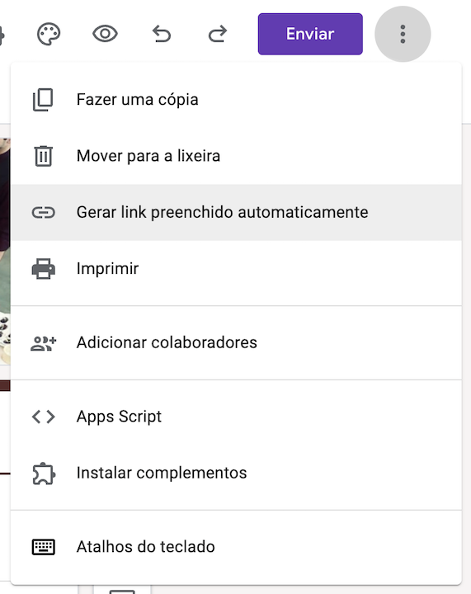Click the copy icon beside Fazer uma cópia
Image resolution: width=471 pixels, height=594 pixels.
43,100
